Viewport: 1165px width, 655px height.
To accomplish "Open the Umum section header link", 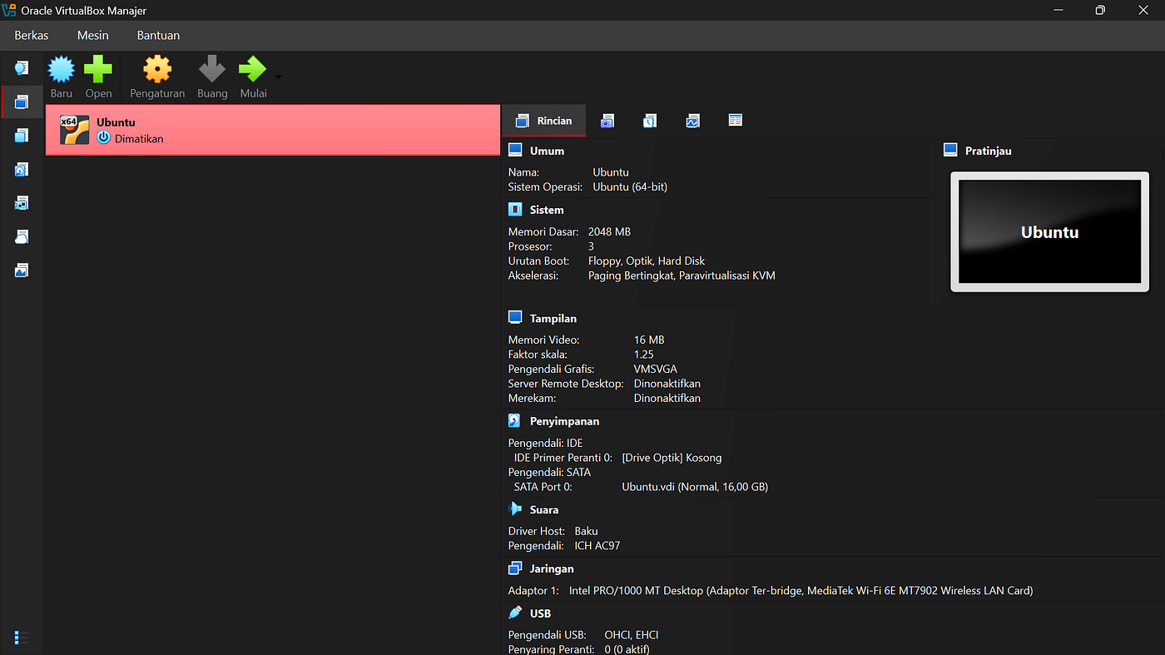I will pyautogui.click(x=547, y=151).
